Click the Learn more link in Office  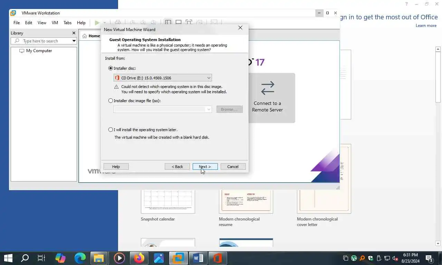coord(426,26)
